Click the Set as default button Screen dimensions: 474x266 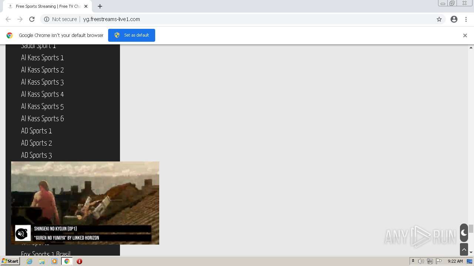pyautogui.click(x=131, y=35)
